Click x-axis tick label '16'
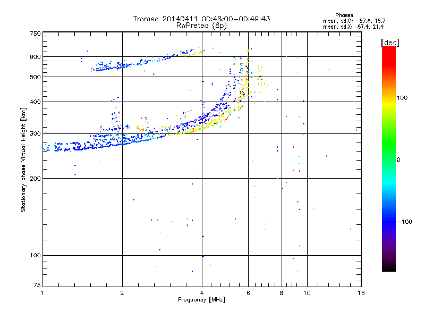The image size is (425, 319). pos(361,293)
